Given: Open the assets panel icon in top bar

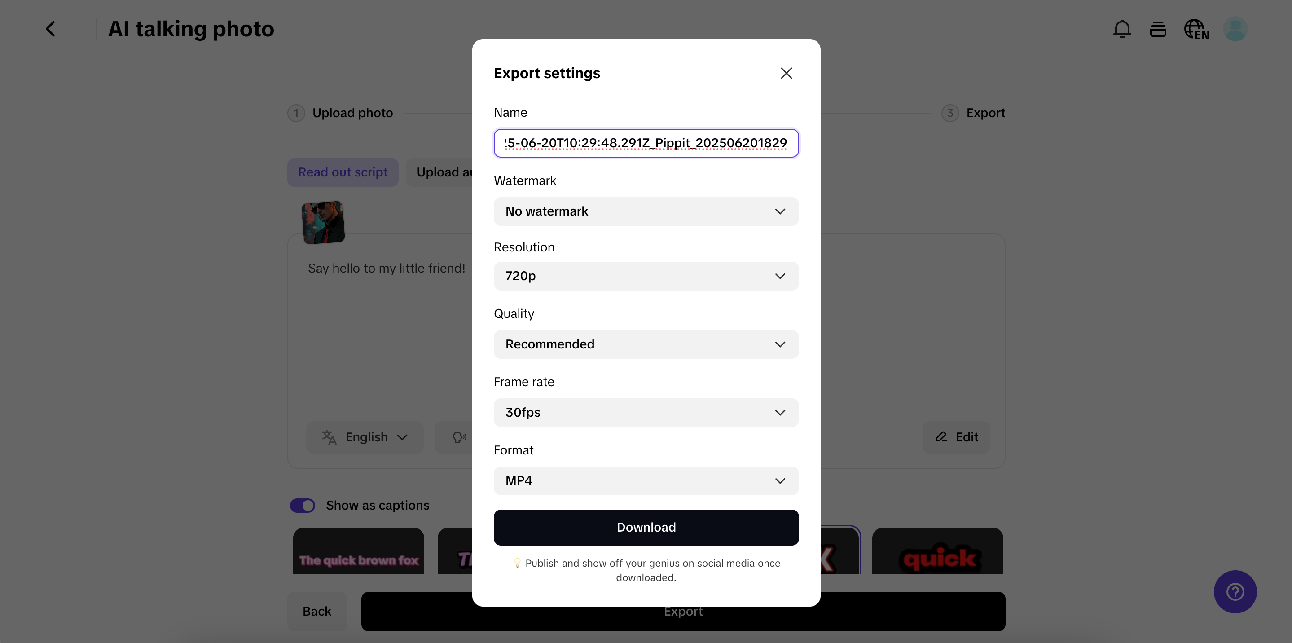Looking at the screenshot, I should point(1158,29).
